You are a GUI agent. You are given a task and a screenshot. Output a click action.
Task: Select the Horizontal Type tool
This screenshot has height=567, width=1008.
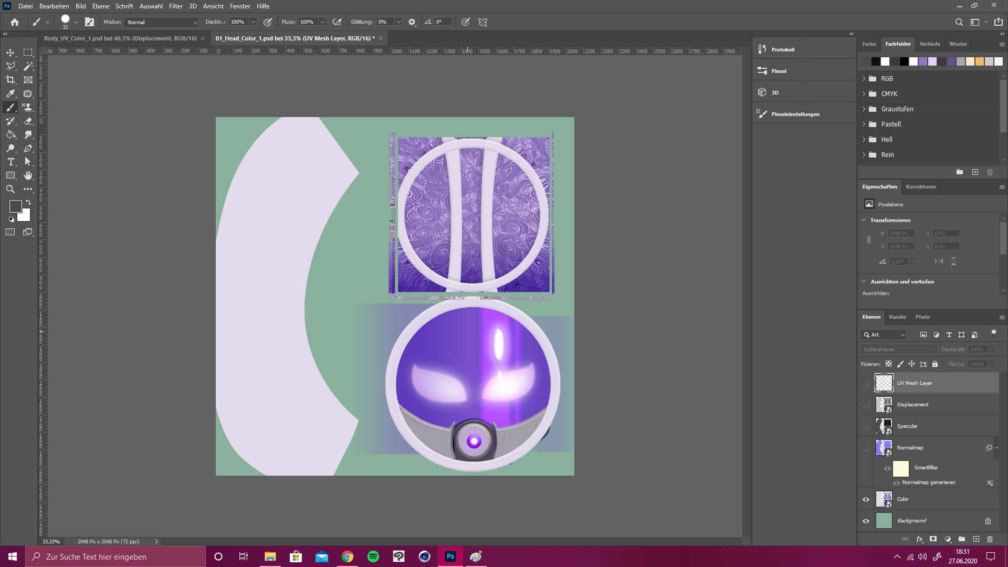[x=10, y=162]
